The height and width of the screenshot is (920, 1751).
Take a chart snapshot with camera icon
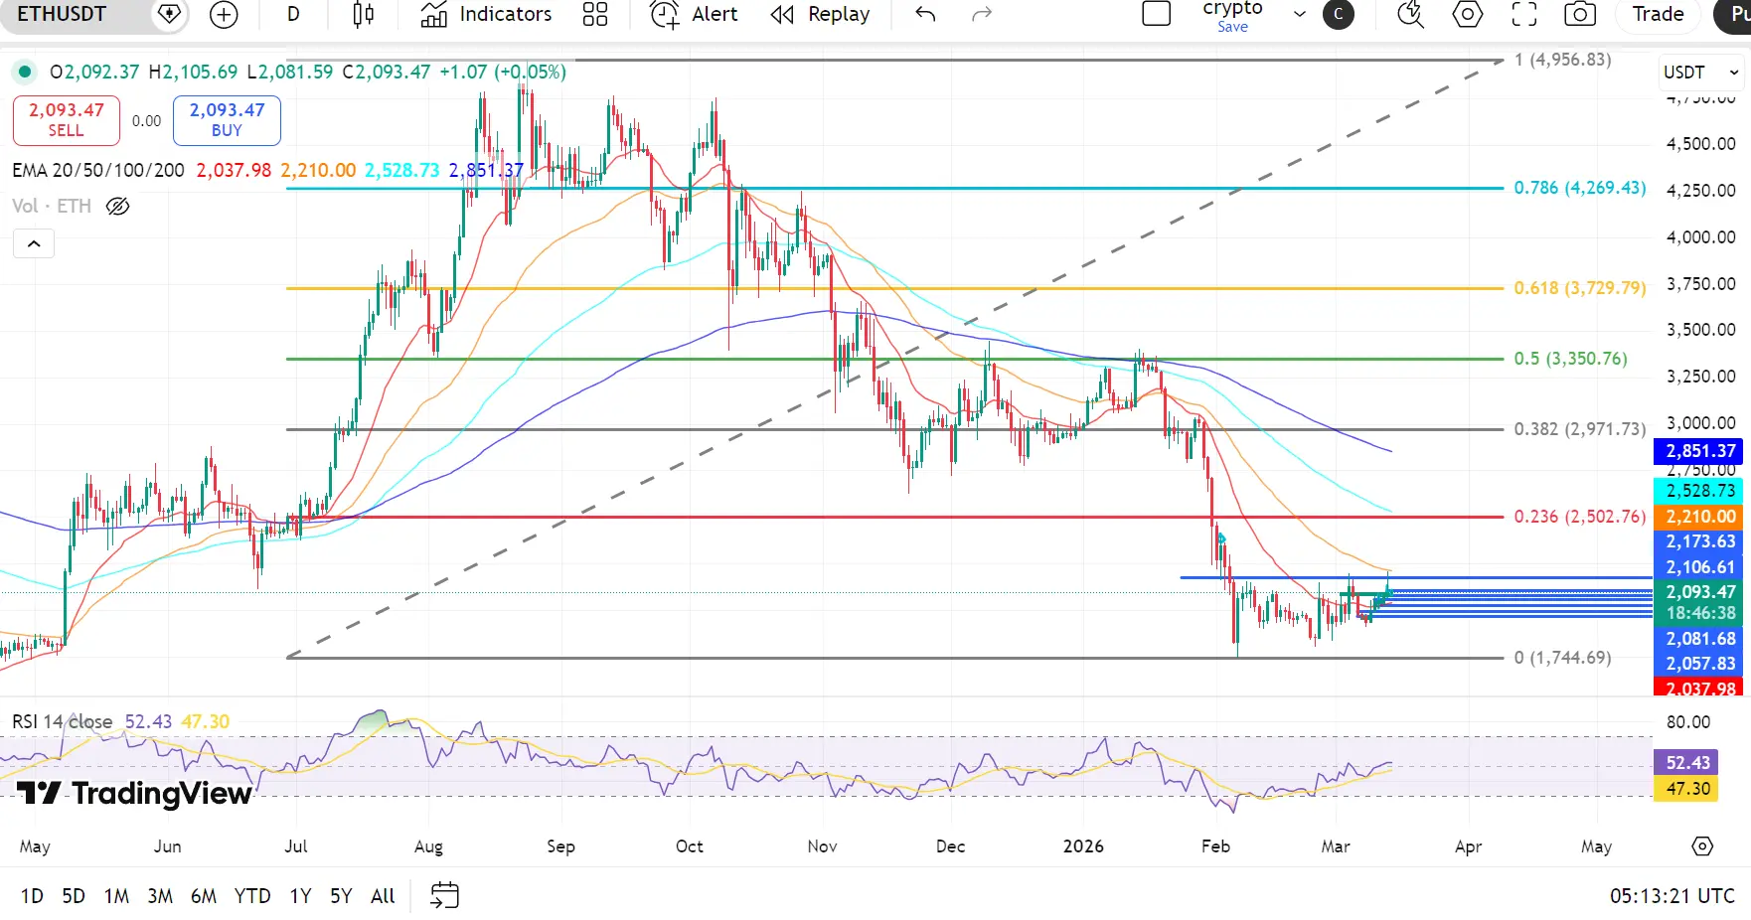pyautogui.click(x=1580, y=14)
